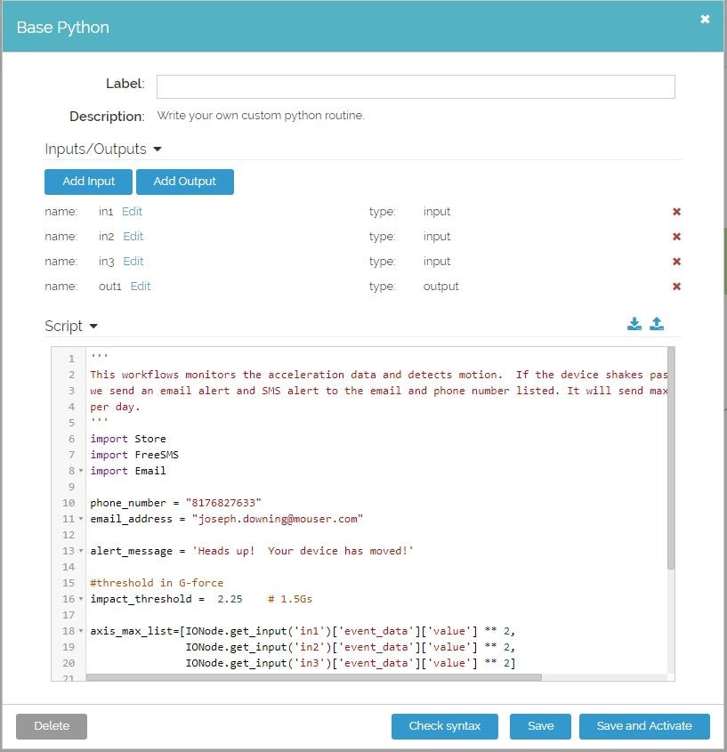Collapse the Script section

click(x=94, y=326)
